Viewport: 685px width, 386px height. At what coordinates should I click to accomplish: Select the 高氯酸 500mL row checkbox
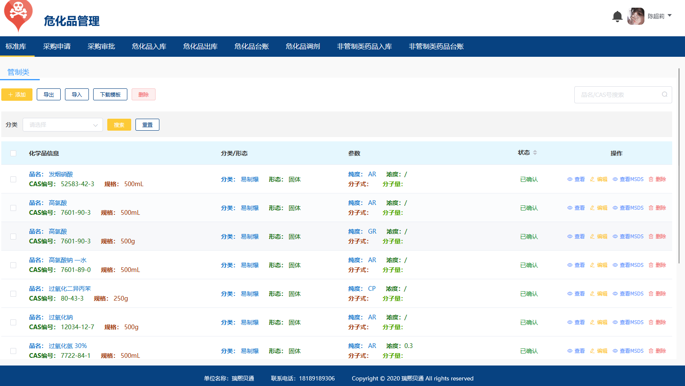click(x=13, y=208)
